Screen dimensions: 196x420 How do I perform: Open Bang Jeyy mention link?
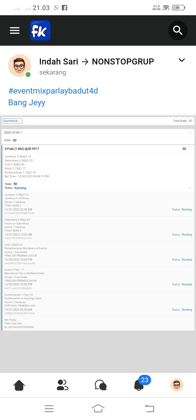pyautogui.click(x=27, y=103)
